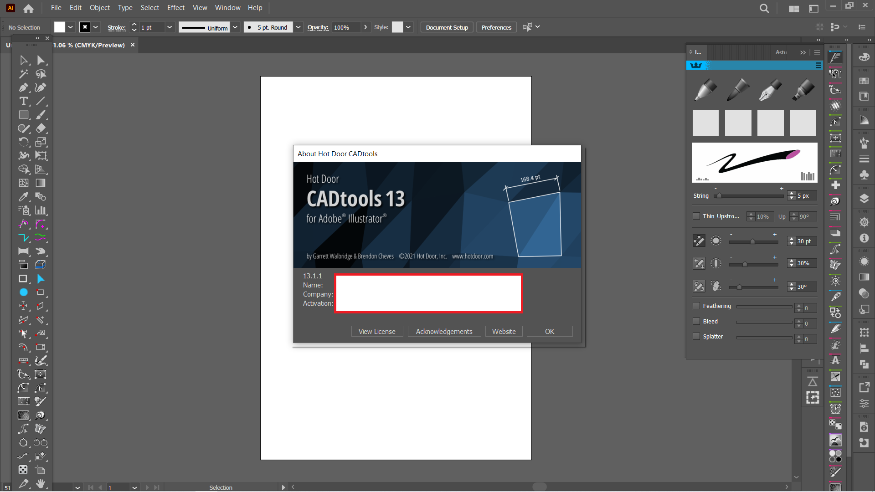Open the Uniform variable width profile dropdown
Viewport: 875px width, 492px height.
[235, 27]
